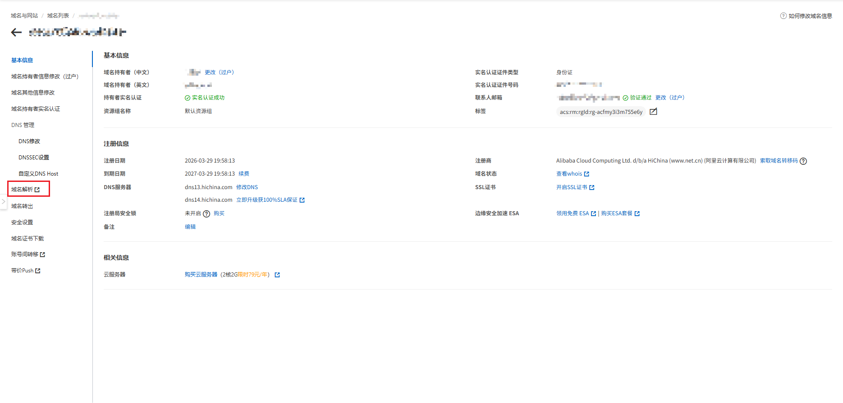
Task: Select 基本信息 in the left menu
Action: pyautogui.click(x=22, y=60)
